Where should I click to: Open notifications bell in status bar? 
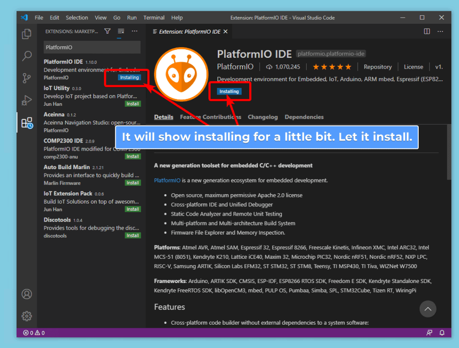pyautogui.click(x=442, y=333)
